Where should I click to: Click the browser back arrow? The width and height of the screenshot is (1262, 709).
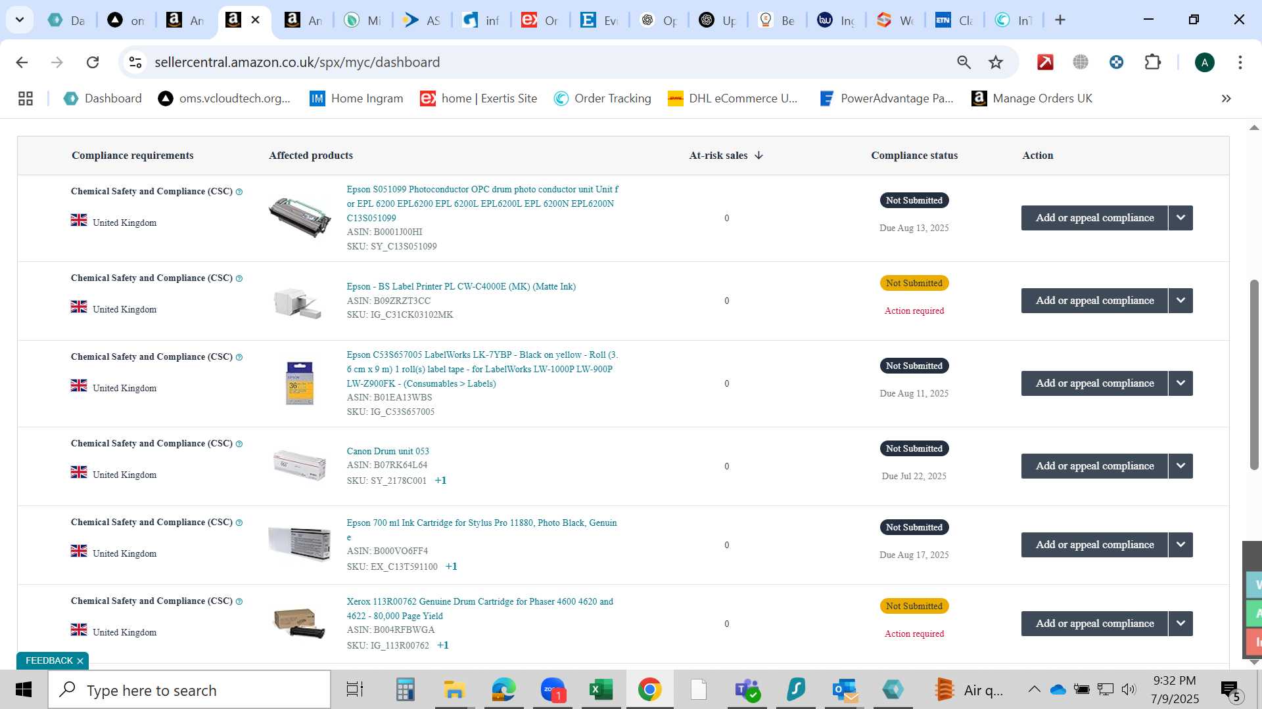[22, 62]
